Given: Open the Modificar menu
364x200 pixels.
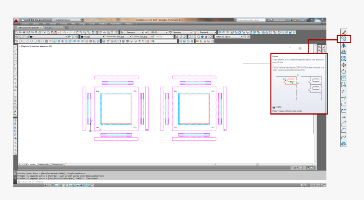Looking at the screenshot, I should 102,24.
